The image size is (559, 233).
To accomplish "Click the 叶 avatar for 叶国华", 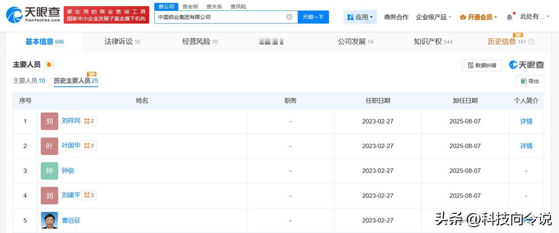I will pyautogui.click(x=49, y=146).
